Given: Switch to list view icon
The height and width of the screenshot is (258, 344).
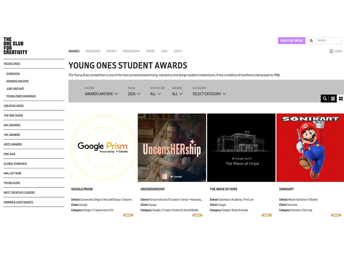Looking at the screenshot, I should click(x=333, y=98).
